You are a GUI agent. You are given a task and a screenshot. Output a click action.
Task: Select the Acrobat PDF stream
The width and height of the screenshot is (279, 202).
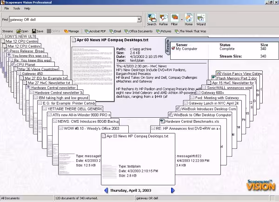(x=95, y=31)
